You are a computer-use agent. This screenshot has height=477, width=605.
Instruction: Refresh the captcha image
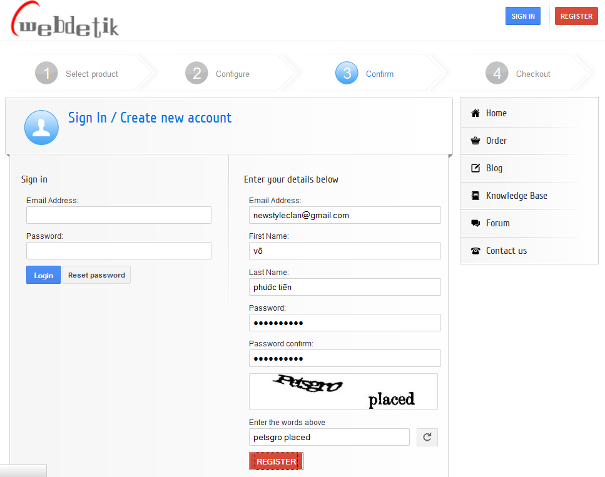(x=427, y=438)
